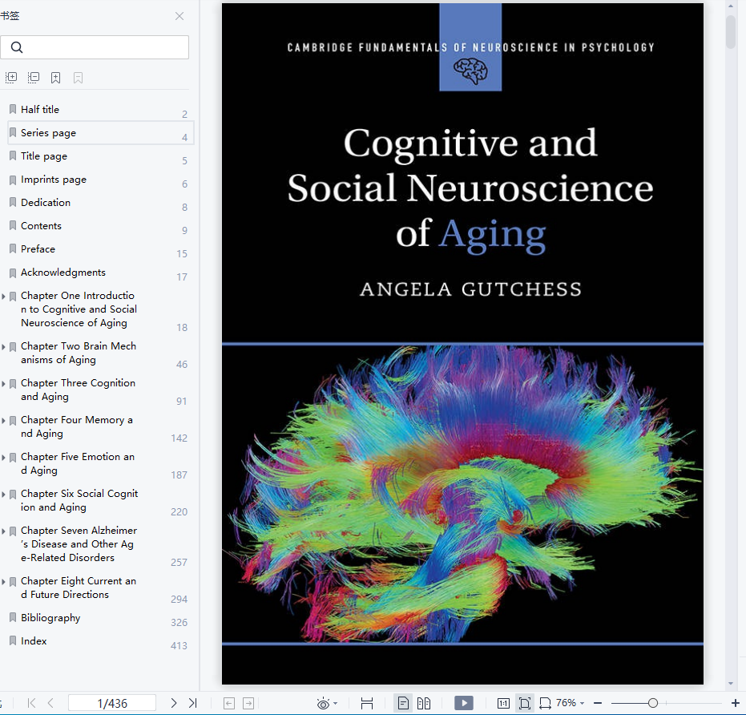Enable single page view mode
This screenshot has height=715, width=746.
[403, 703]
